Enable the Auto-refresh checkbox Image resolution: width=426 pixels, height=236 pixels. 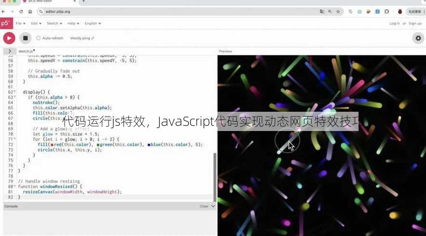[38, 39]
